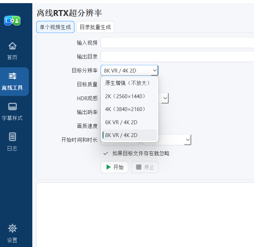Screen dimensions: 254x247
Task: Click the 停止 button label
Action: pos(149,167)
